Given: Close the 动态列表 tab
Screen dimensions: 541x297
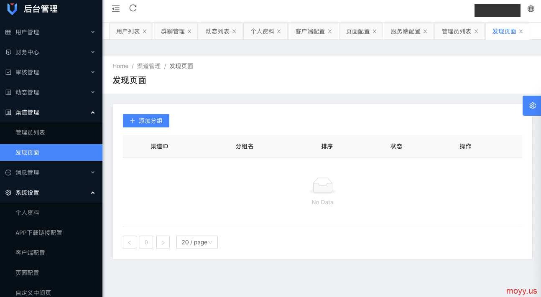Looking at the screenshot, I should coord(234,31).
